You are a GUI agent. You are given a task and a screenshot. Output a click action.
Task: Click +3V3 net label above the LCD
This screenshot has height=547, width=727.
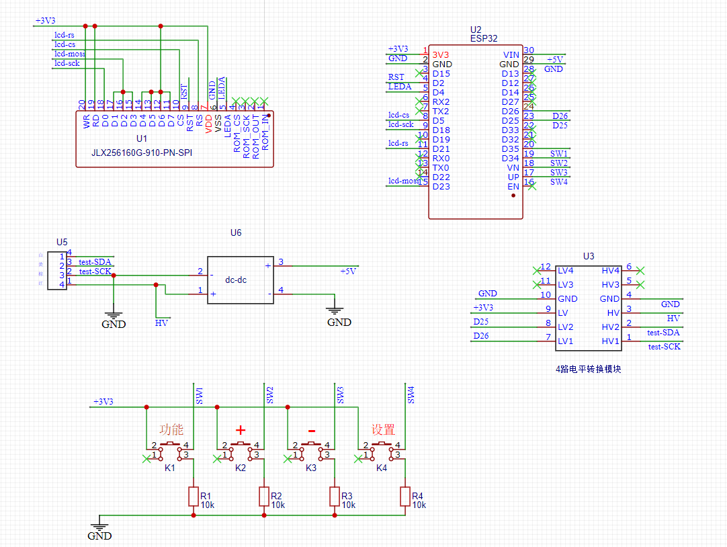coord(46,20)
